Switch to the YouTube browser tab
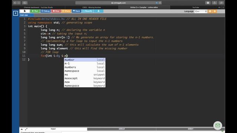The image size is (237, 133). [196, 7]
